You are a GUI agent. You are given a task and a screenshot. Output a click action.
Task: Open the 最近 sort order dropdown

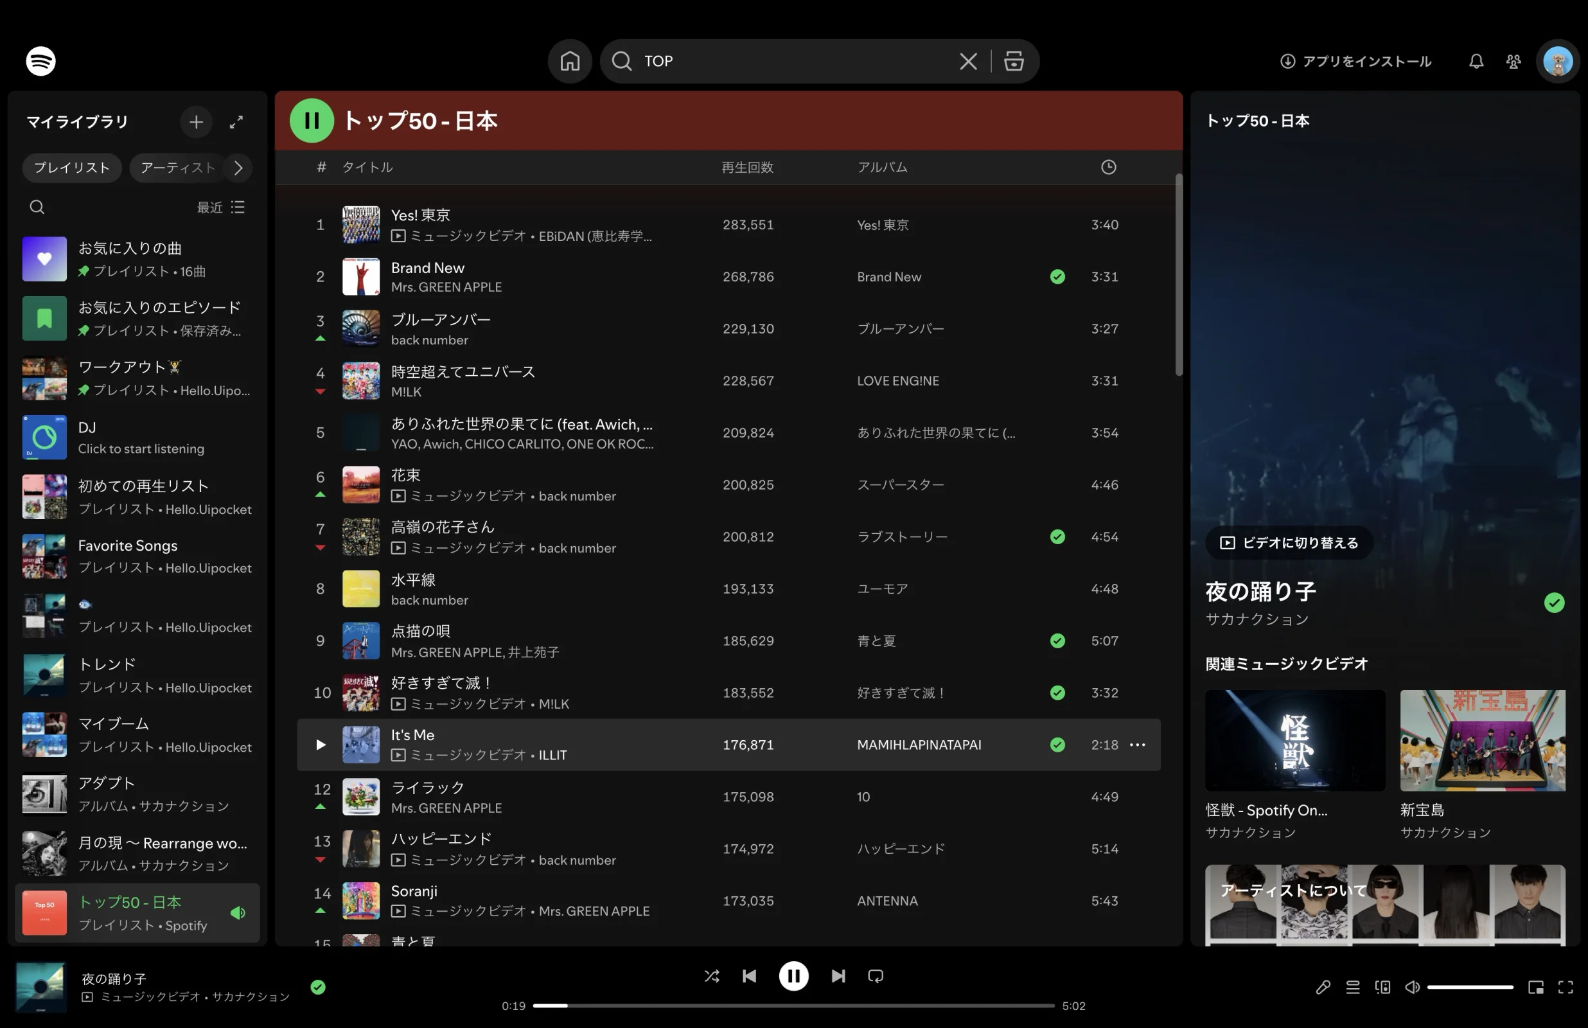221,207
